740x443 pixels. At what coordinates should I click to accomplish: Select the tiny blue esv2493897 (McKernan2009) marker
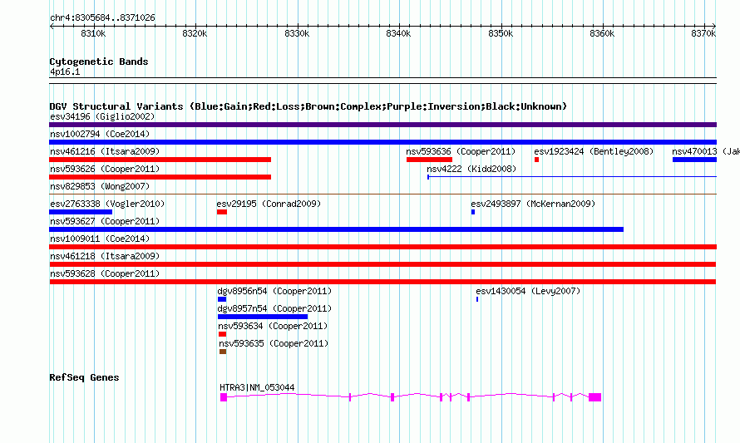click(x=473, y=212)
